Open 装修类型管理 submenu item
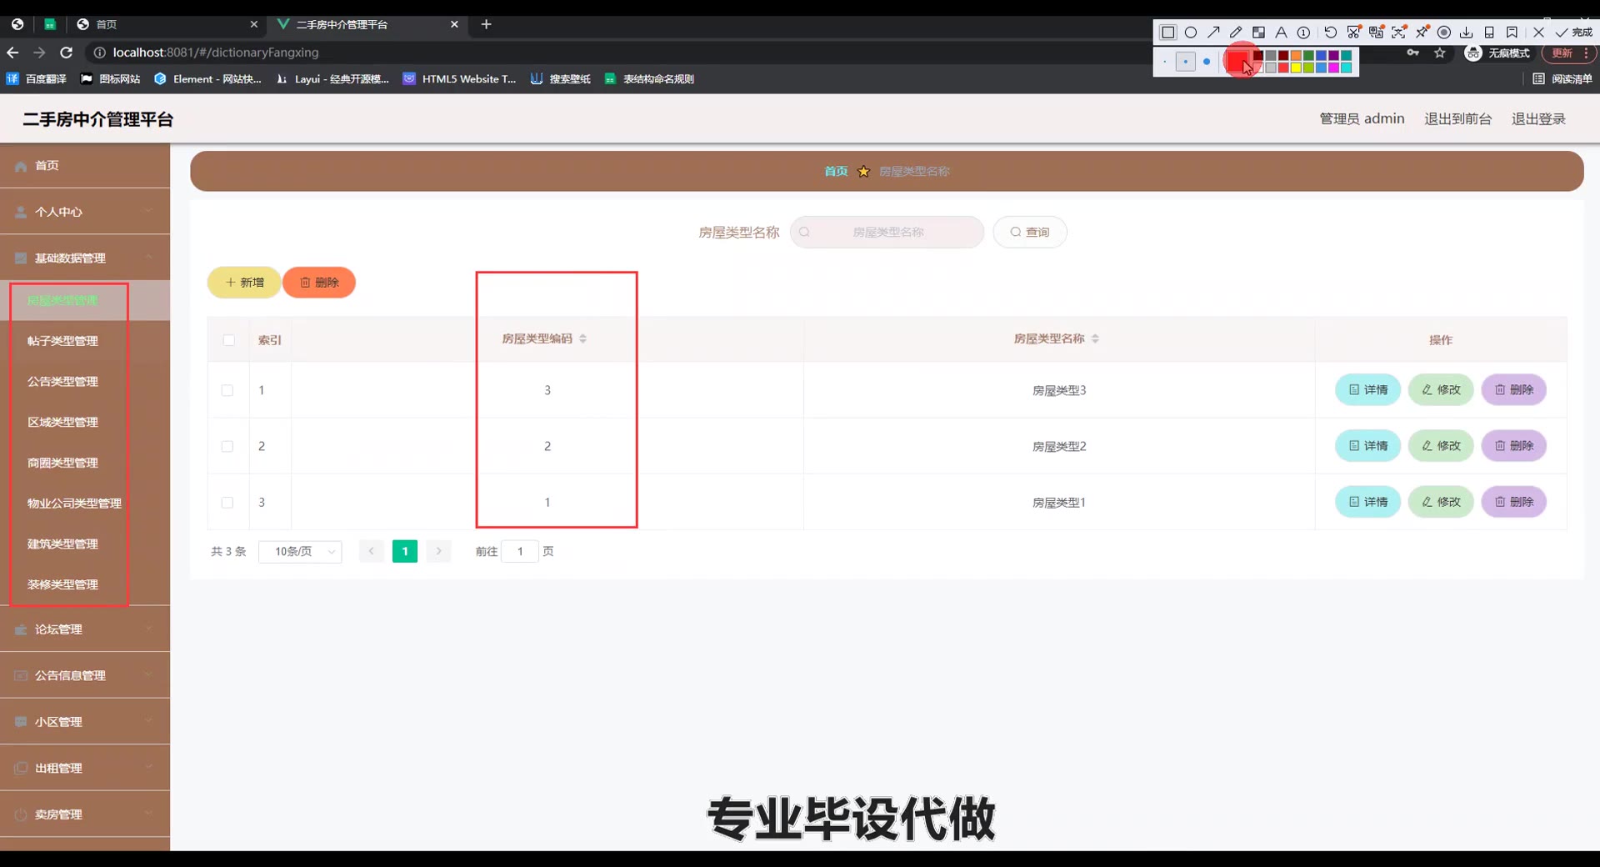Screen dimensions: 1600x867 [85, 584]
